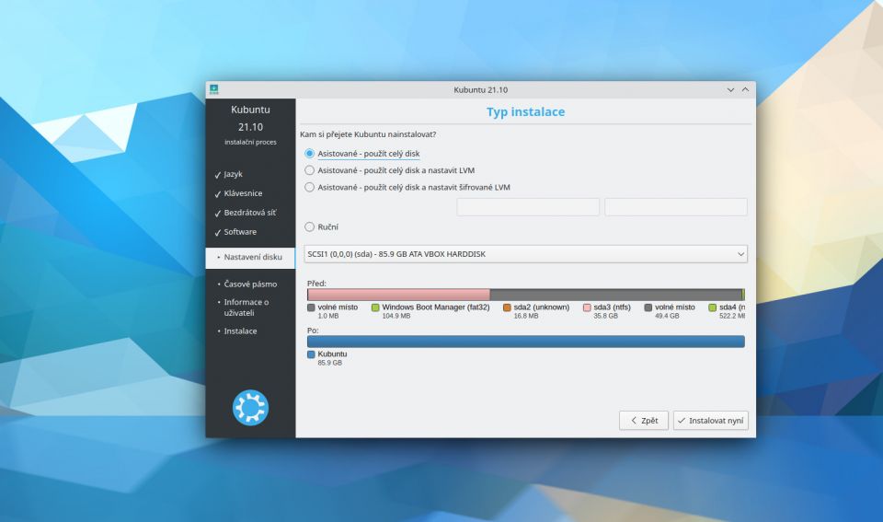The image size is (883, 522).
Task: Click the orange sda2 (unknown) legend swatch
Action: (x=507, y=307)
